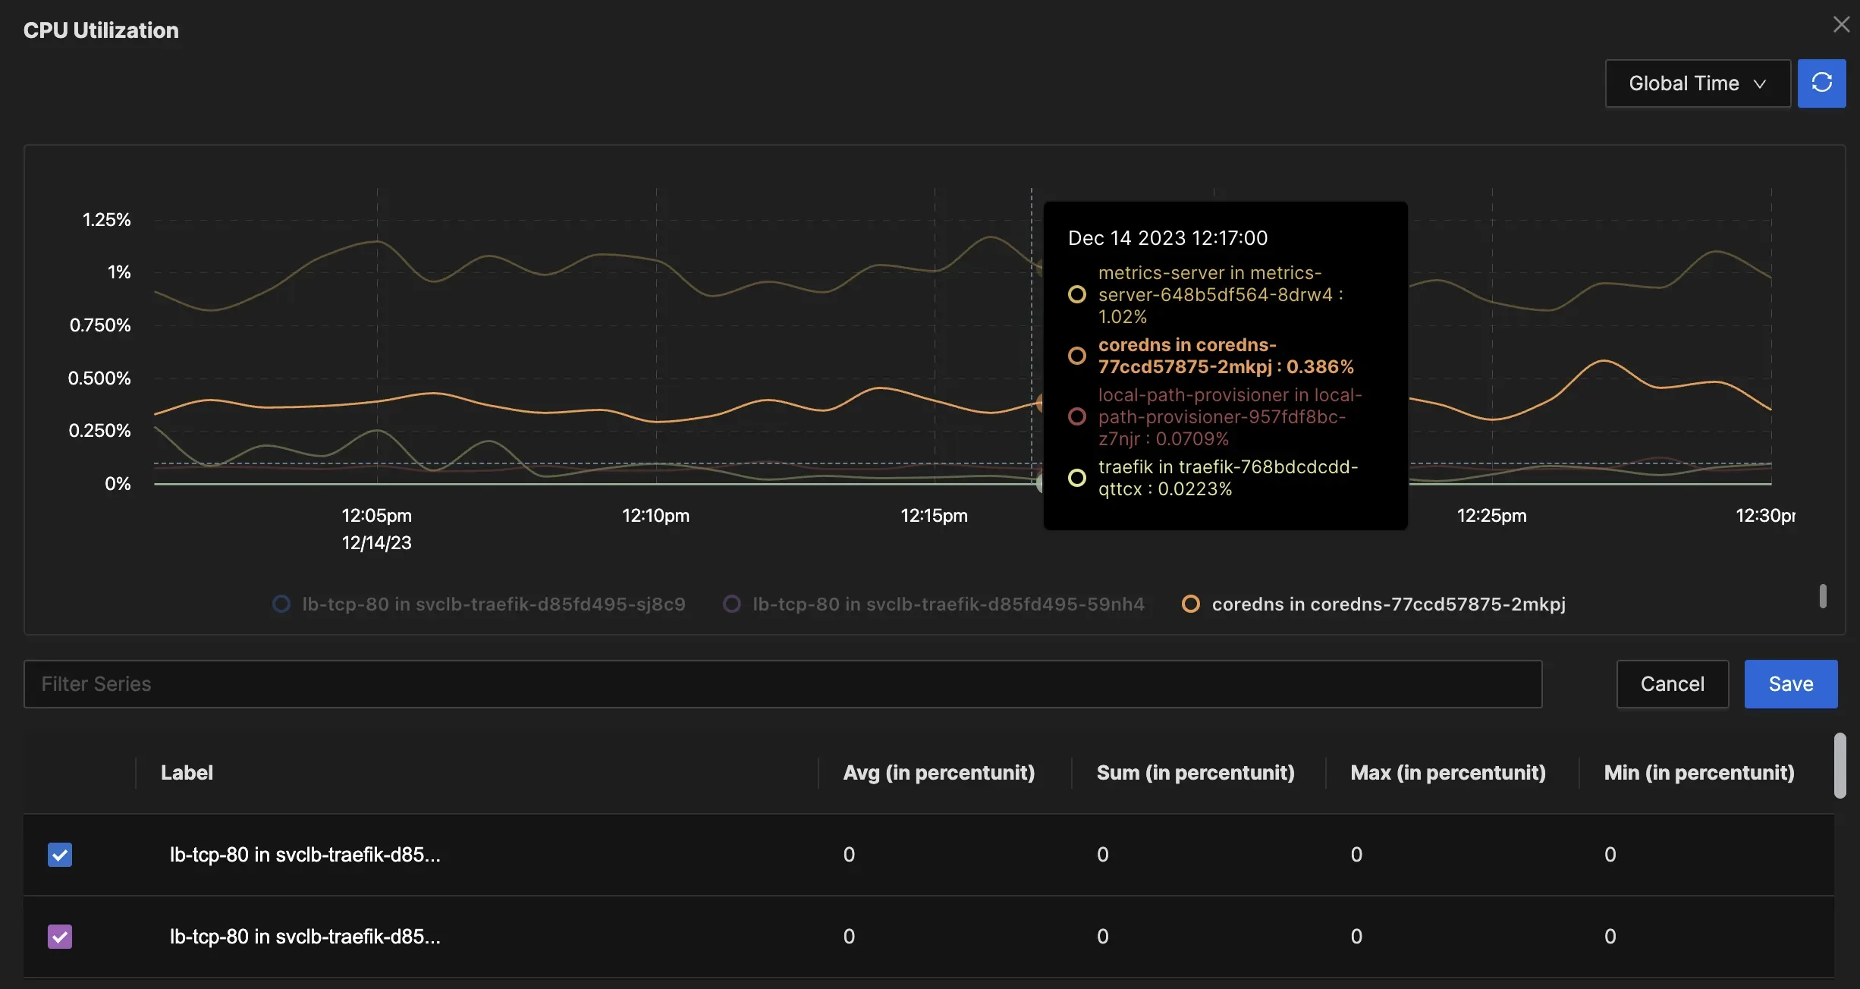Uncheck the purple checkbox in second row
1860x989 pixels.
[x=60, y=937]
